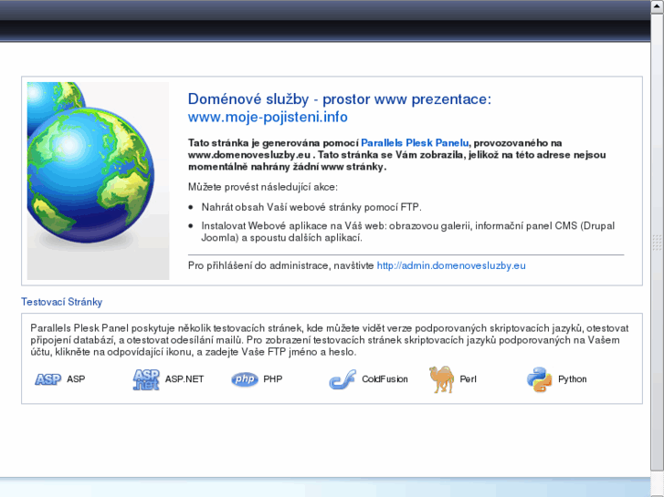Viewport: 664px width, 497px height.
Task: Open the ColdFusion test page icon
Action: 343,379
